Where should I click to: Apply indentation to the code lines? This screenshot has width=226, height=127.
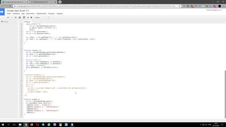16,18
